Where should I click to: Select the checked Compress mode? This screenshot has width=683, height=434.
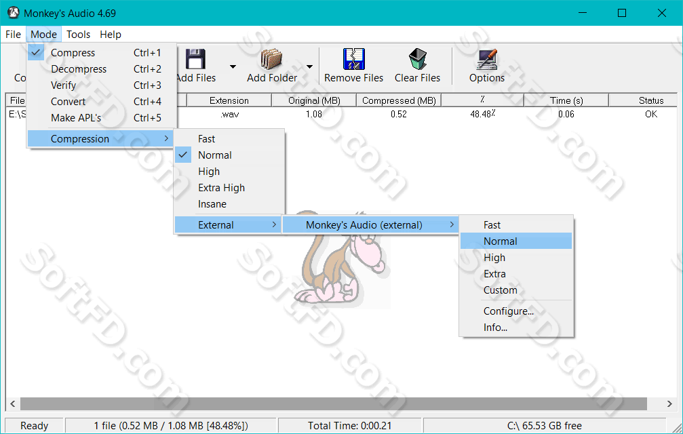102,53
